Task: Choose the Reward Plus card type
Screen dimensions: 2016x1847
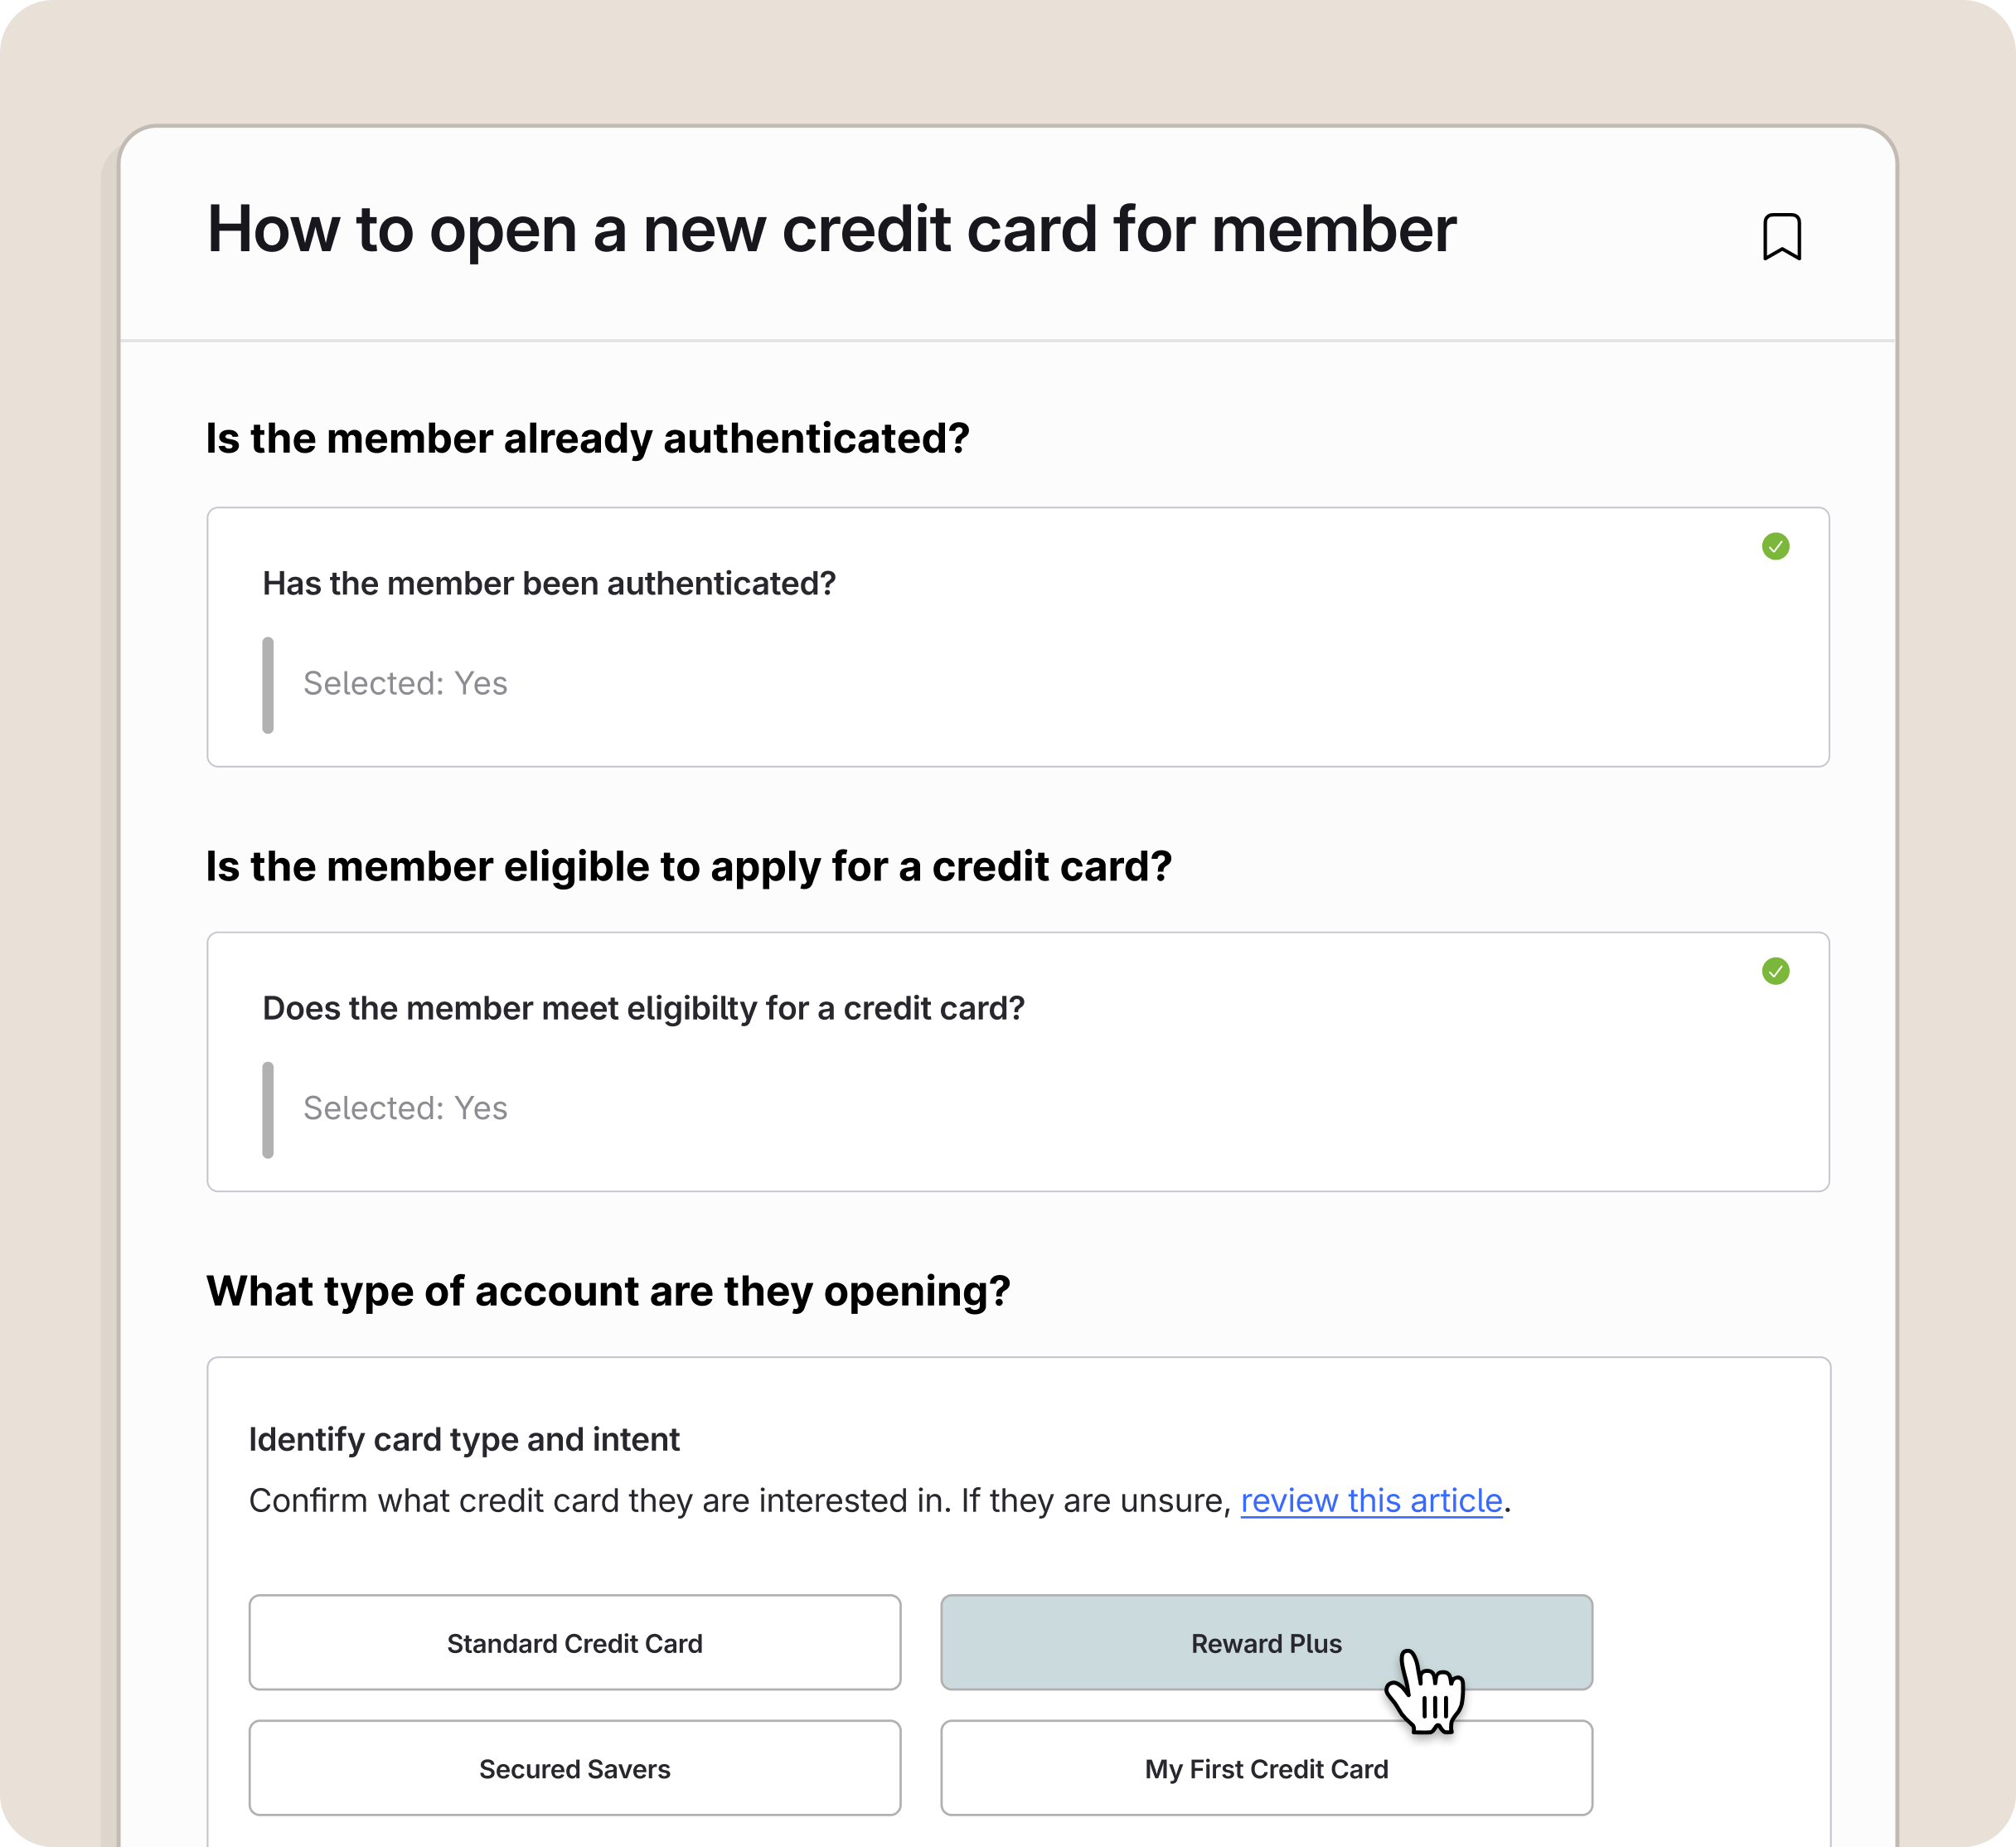Action: 1265,1643
